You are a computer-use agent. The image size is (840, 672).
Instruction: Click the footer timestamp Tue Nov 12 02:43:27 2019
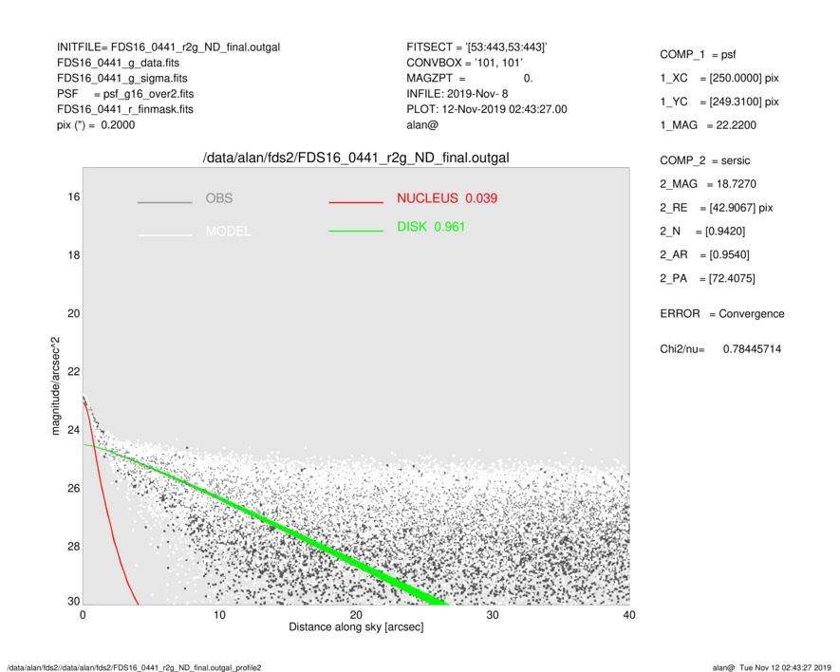(785, 667)
